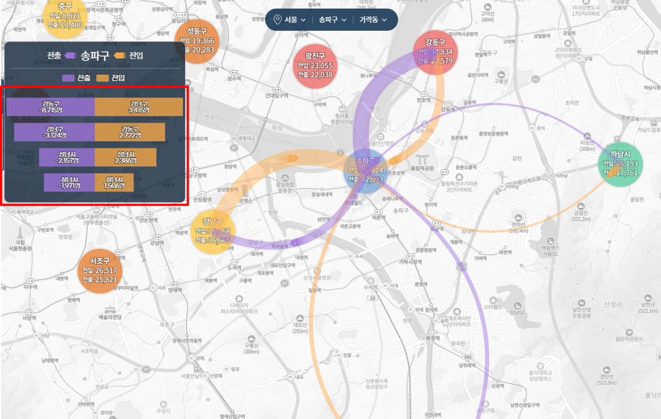Click the 이성산 mountain icon
Image resolution: width=661 pixels, height=419 pixels.
tap(587, 136)
